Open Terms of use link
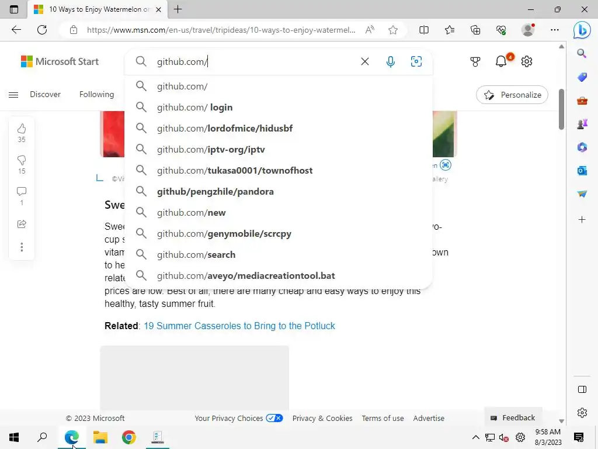 pyautogui.click(x=383, y=418)
